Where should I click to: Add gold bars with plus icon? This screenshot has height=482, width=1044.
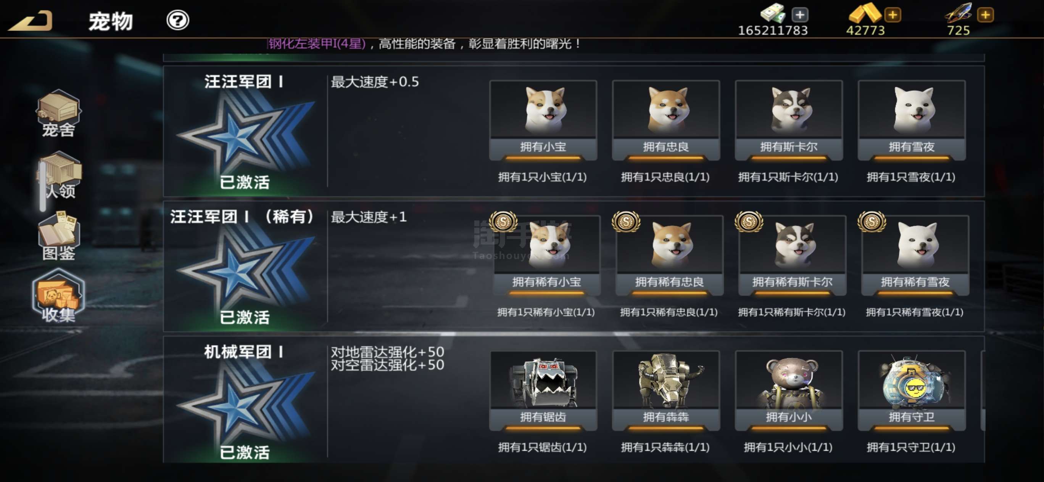pos(893,15)
